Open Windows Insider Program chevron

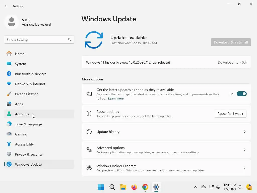click(244, 168)
